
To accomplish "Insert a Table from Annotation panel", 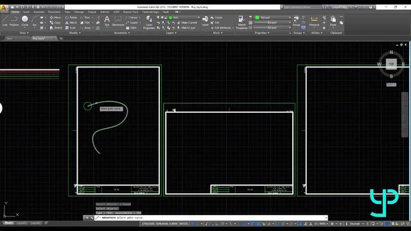I will (132, 28).
